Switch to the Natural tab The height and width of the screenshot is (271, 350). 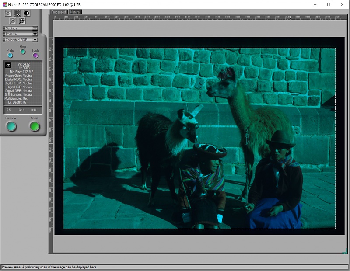click(x=75, y=12)
